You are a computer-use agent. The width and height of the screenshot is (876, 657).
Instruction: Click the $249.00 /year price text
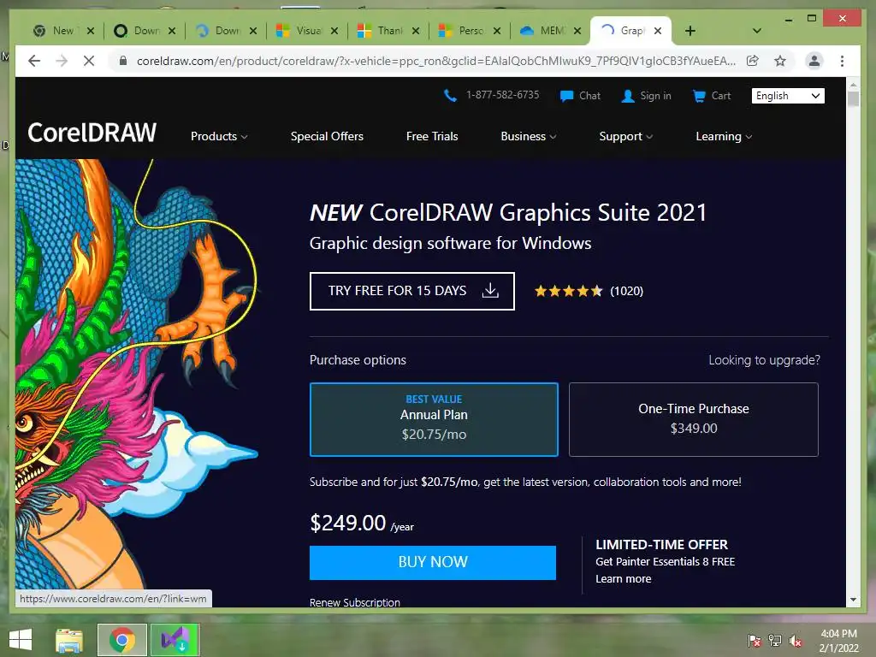[x=362, y=524]
